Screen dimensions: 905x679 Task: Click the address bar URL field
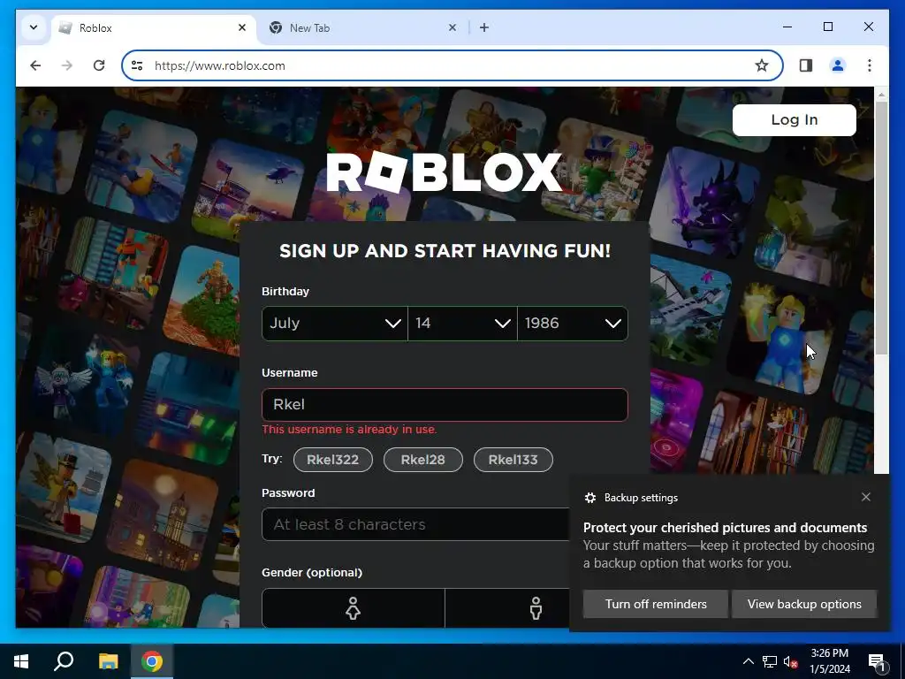coord(450,65)
